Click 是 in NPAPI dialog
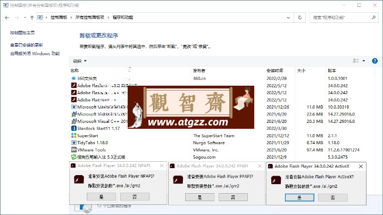383x215 pixels. [x=102, y=197]
